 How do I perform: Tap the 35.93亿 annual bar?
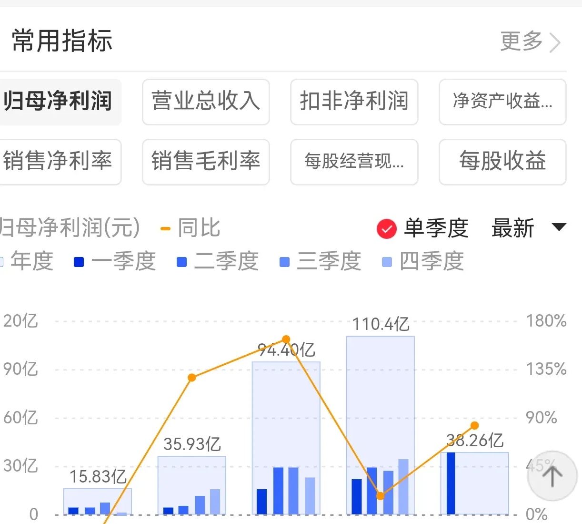pyautogui.click(x=191, y=485)
